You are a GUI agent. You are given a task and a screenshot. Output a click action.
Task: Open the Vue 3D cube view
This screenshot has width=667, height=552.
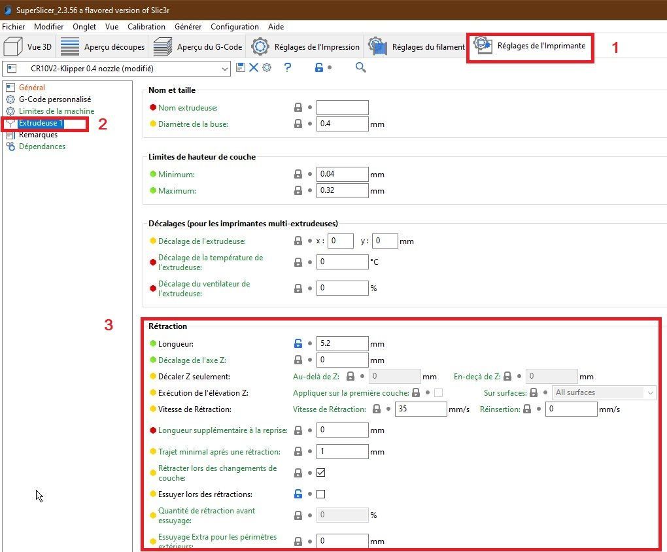(x=27, y=47)
